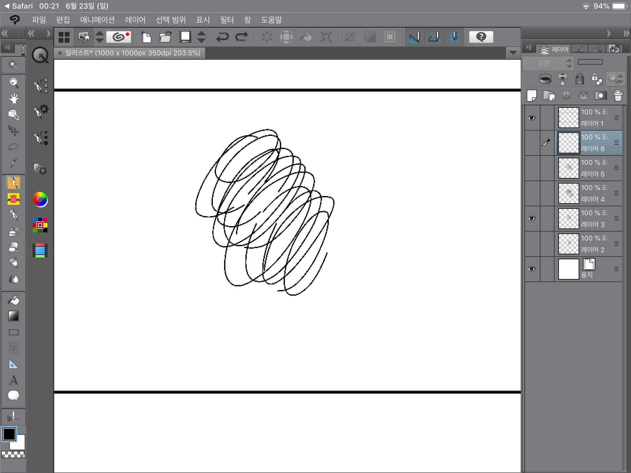631x473 pixels.
Task: Click the Lock layer icon
Action: 580,79
